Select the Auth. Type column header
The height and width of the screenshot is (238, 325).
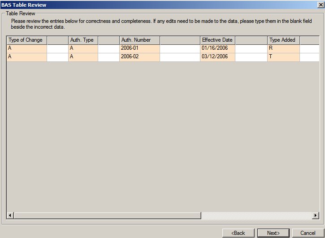[x=83, y=40]
